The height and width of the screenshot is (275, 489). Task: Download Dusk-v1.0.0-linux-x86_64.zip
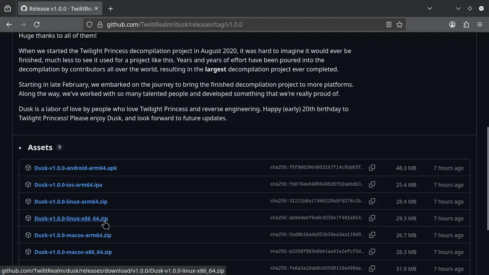(71, 218)
